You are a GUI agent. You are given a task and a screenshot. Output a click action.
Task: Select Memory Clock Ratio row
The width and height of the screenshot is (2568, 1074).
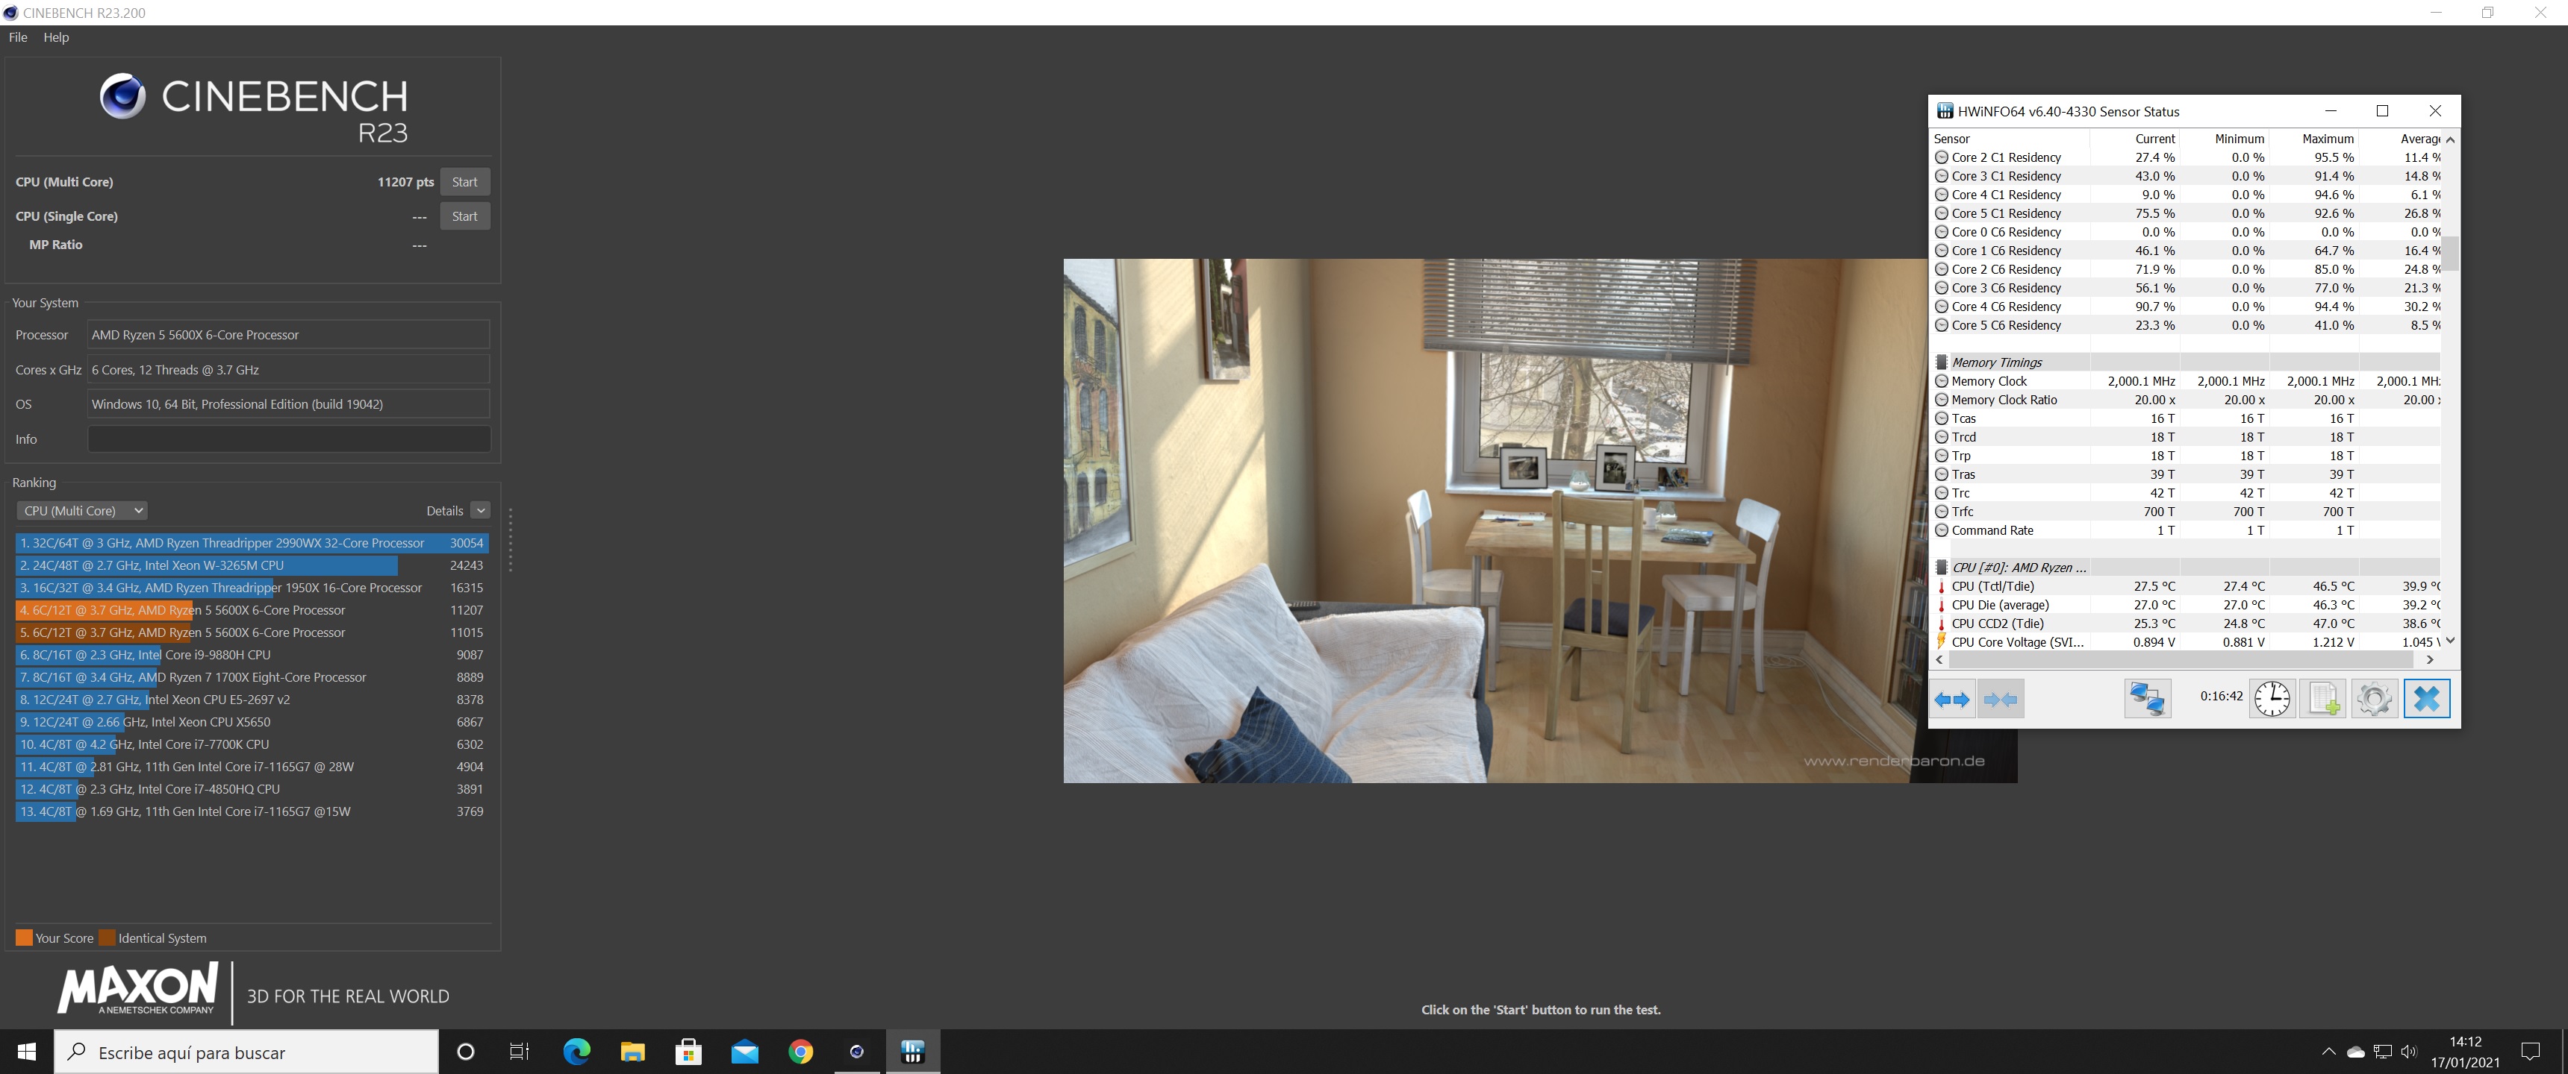coord(2187,401)
